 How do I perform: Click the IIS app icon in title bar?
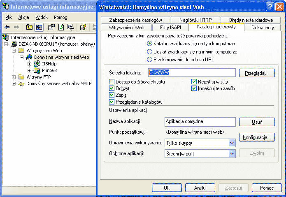[6, 7]
